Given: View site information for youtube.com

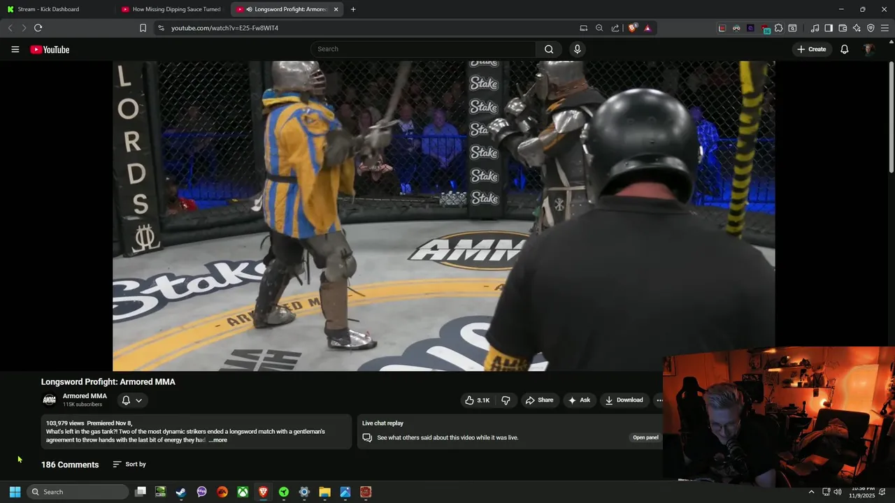Looking at the screenshot, I should (x=161, y=28).
